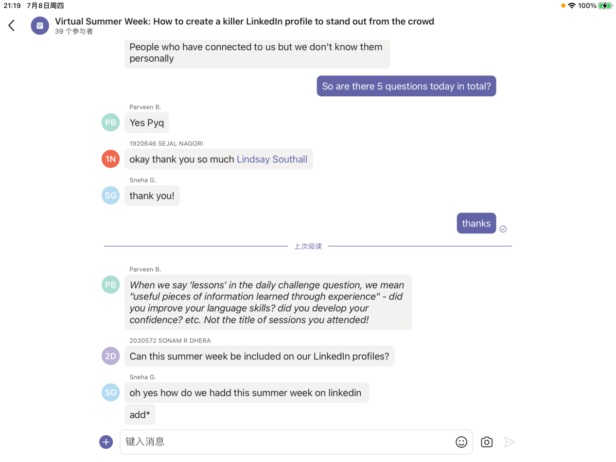The height and width of the screenshot is (462, 616).
Task: Tap the battery indicator in status bar
Action: tap(605, 6)
